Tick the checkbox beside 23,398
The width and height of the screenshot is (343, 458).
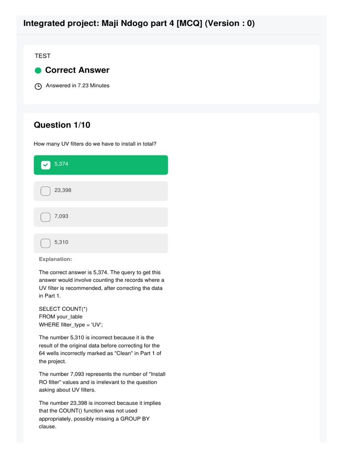tap(46, 191)
